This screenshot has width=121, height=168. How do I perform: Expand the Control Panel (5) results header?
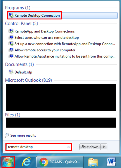coord(21,24)
